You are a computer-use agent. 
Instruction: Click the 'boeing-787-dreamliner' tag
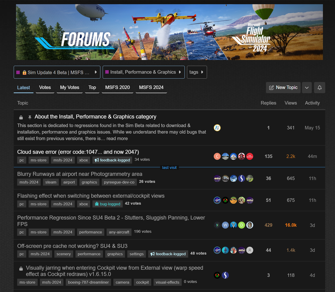(88, 282)
